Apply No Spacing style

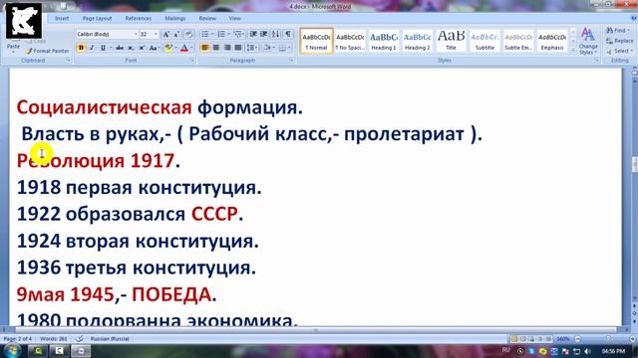point(350,41)
